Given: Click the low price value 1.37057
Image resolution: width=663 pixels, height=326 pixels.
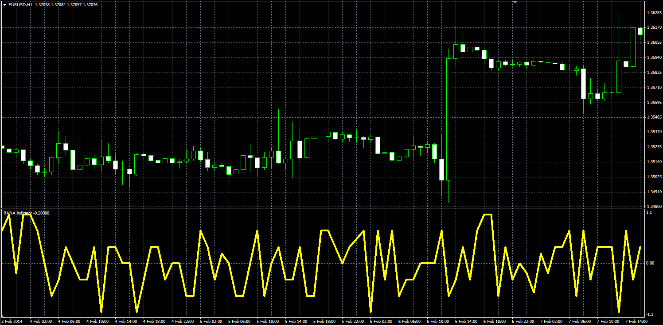Looking at the screenshot, I should pyautogui.click(x=75, y=4).
